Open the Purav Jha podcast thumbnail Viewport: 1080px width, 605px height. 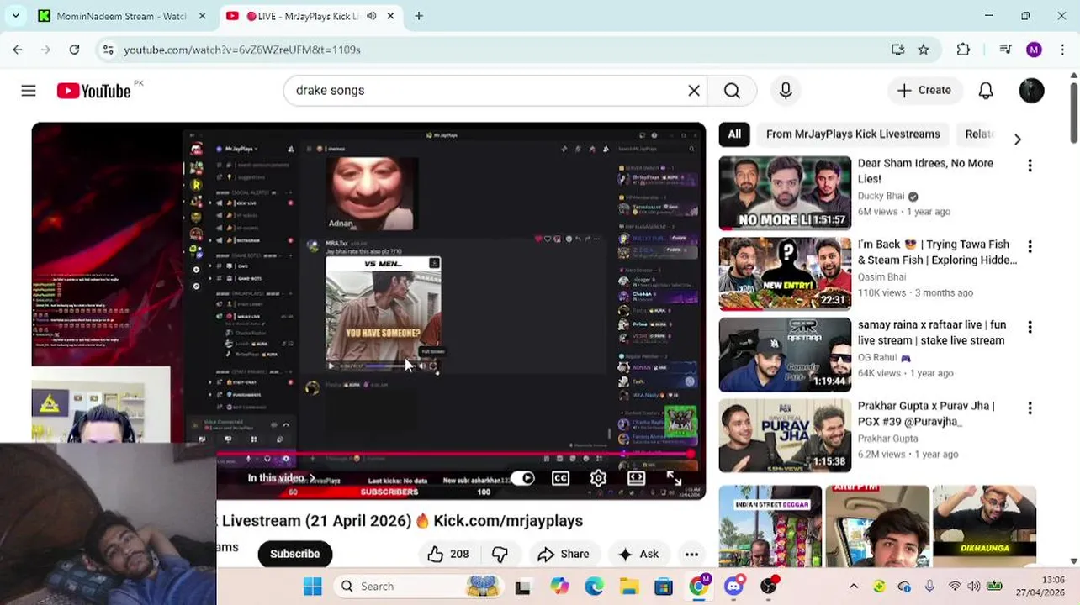pos(785,435)
